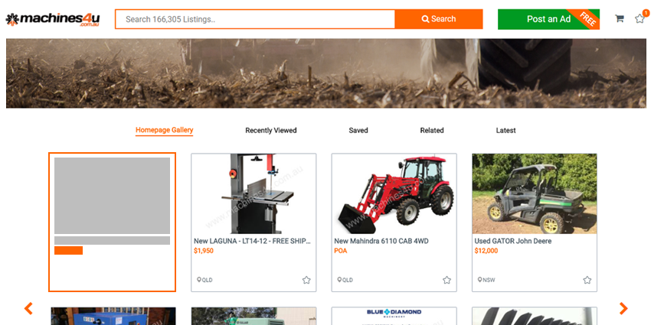Open Used GATOR John Deere title
The height and width of the screenshot is (325, 651).
[x=512, y=241]
